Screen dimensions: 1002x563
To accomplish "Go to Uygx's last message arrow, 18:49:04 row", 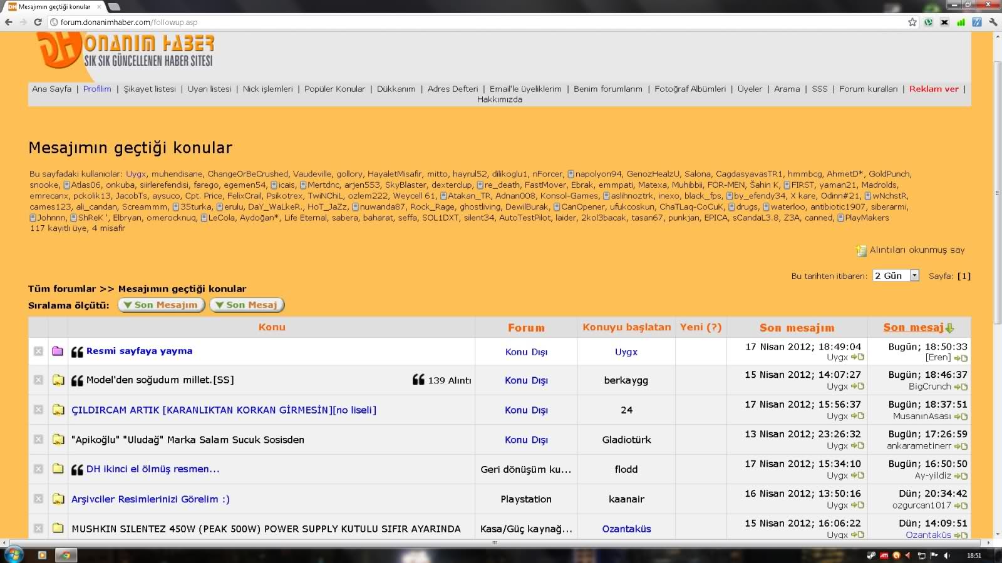I will pos(857,357).
